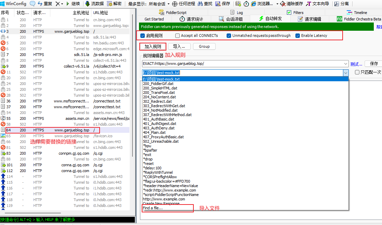Click the document icon of session 36
Image resolution: width=382 pixels, height=225 pixels.
click(x=3, y=101)
